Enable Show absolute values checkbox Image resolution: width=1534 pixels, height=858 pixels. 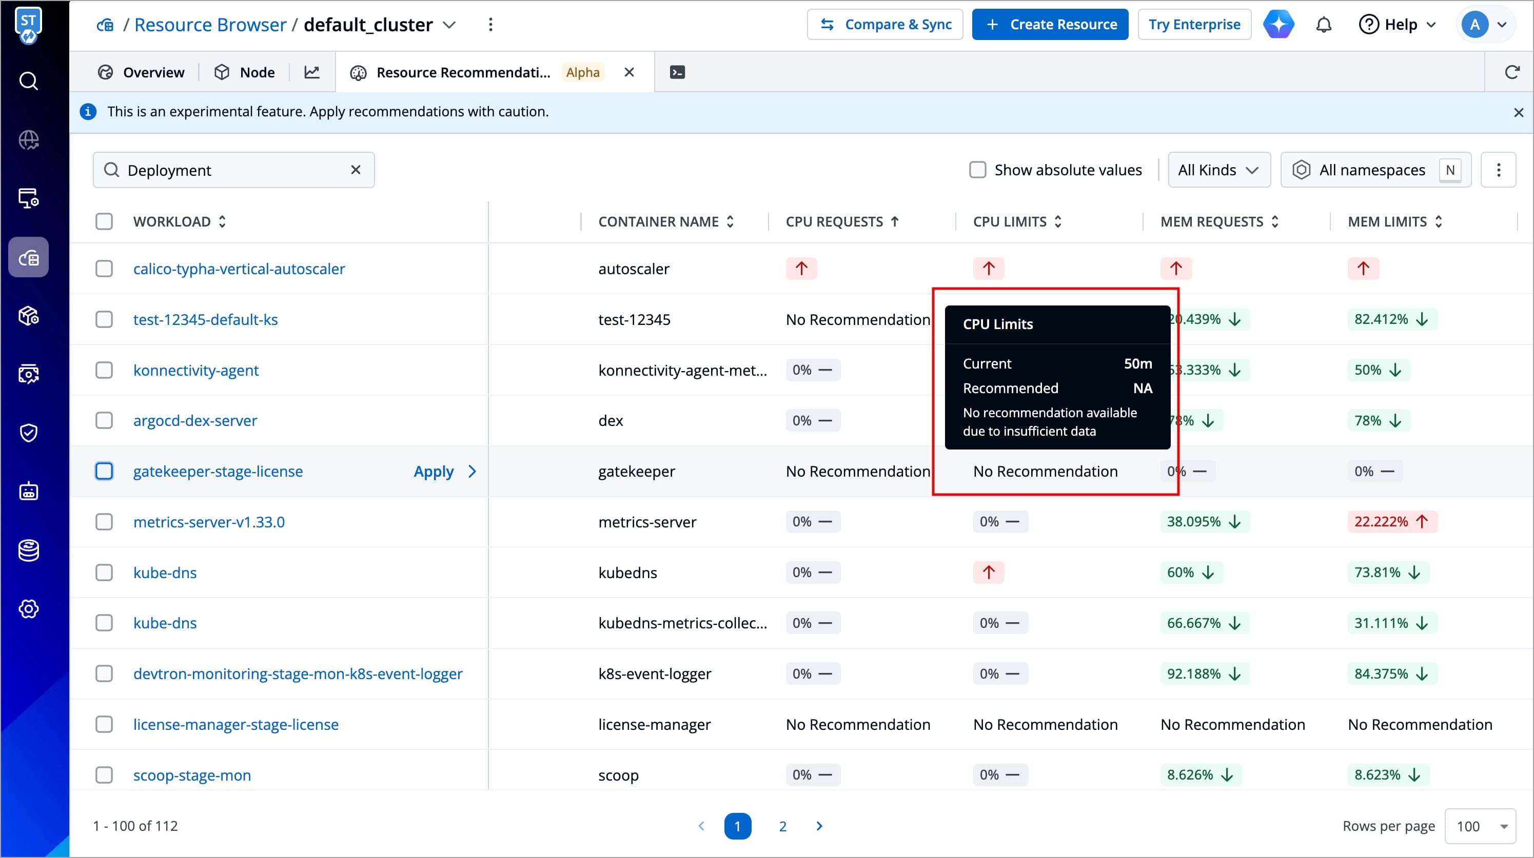(x=977, y=170)
